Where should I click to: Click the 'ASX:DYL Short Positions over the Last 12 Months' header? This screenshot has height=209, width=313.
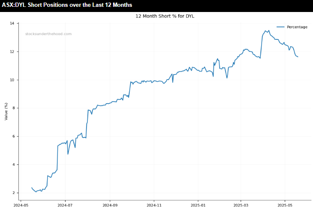(67, 5)
